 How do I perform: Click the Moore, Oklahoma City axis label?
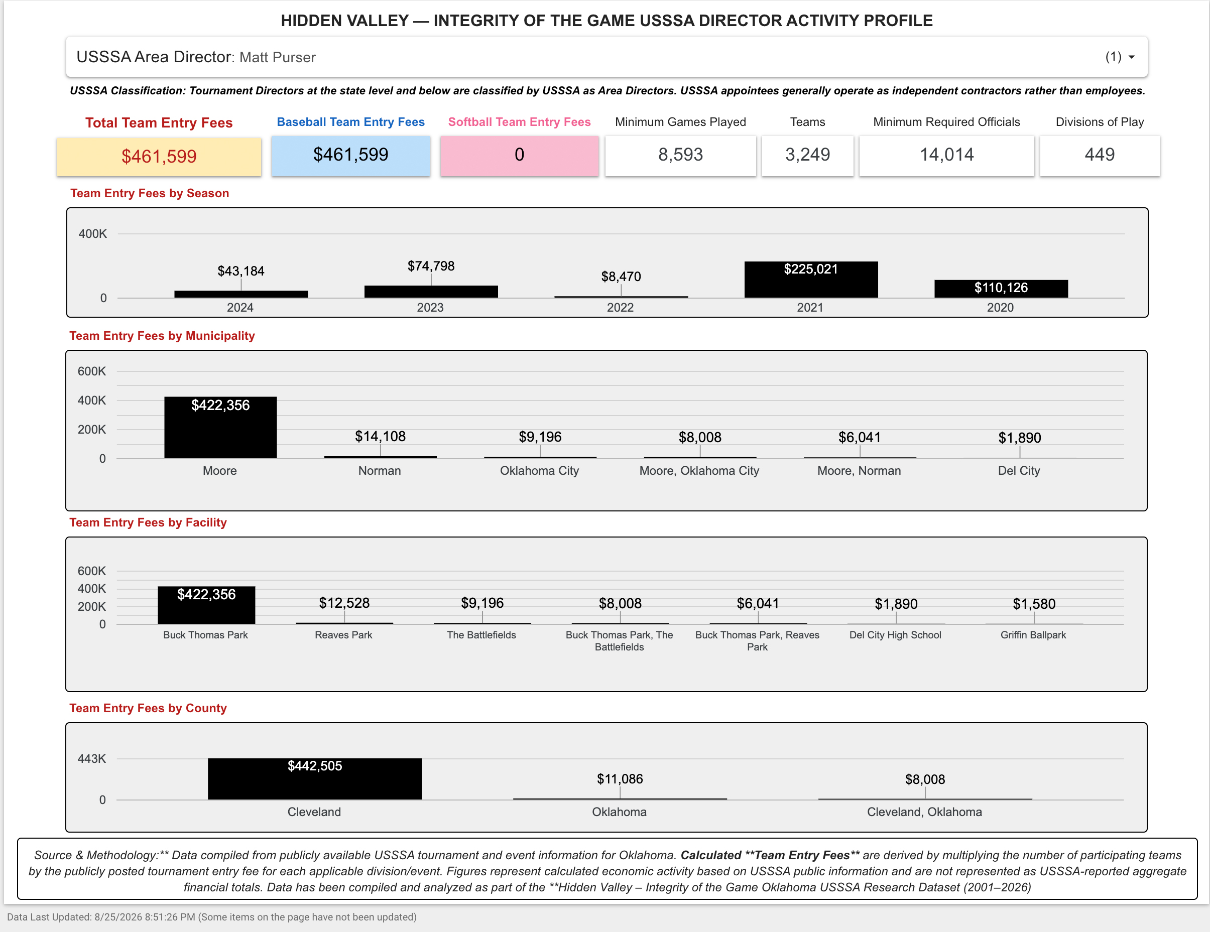point(699,471)
